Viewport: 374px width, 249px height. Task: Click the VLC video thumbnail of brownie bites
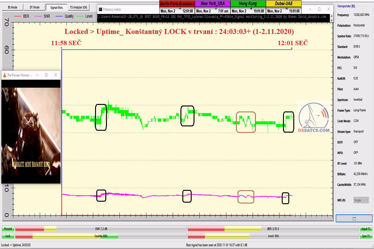31,131
